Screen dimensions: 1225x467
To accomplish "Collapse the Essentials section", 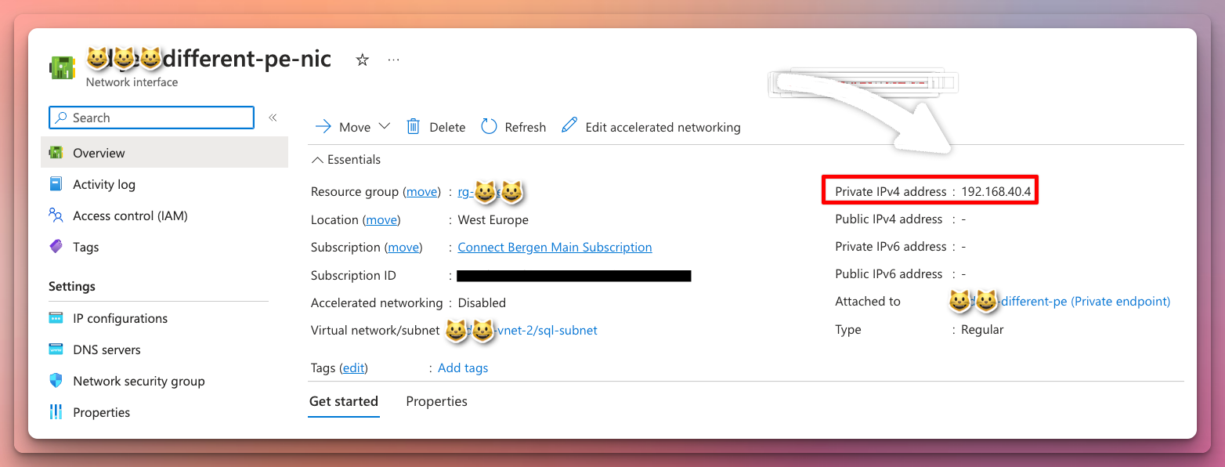I will click(x=346, y=159).
